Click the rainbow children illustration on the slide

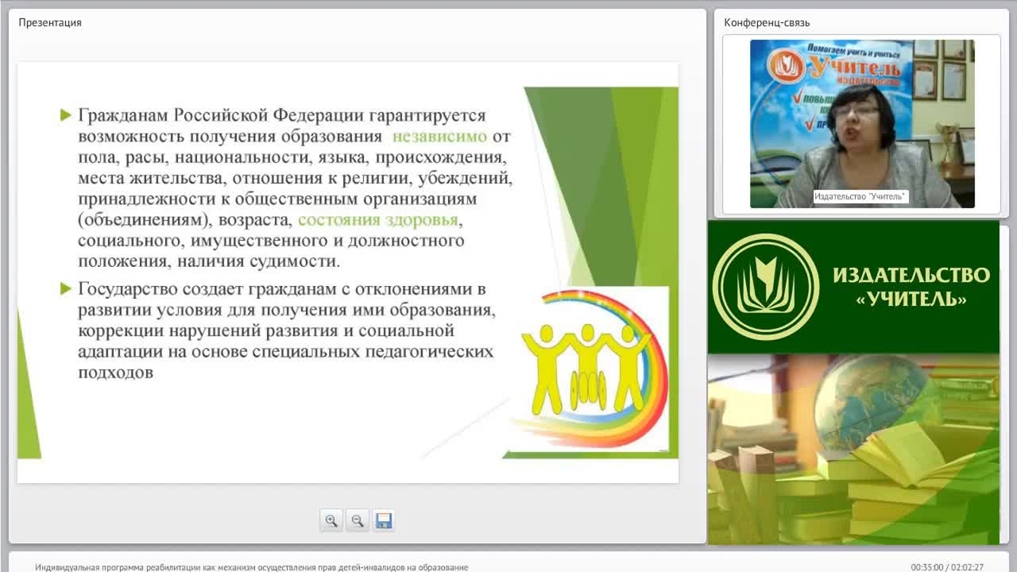[594, 367]
